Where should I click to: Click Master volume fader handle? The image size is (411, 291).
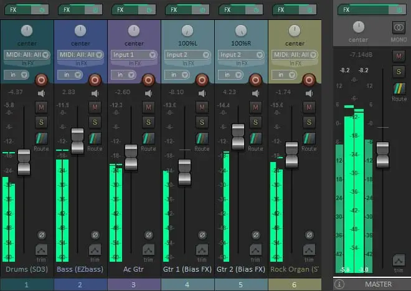(383, 155)
